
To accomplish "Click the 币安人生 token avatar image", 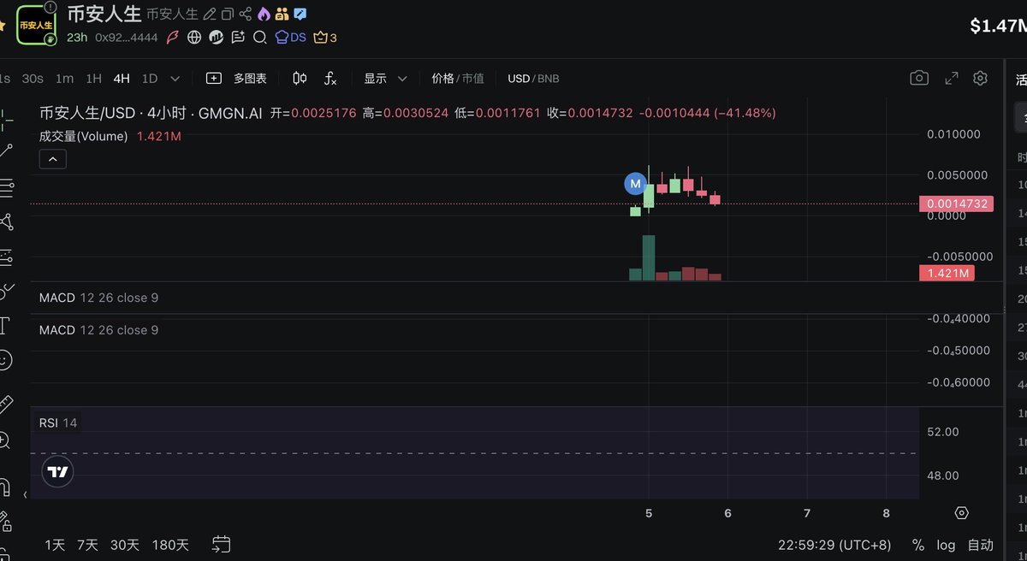I will point(37,26).
